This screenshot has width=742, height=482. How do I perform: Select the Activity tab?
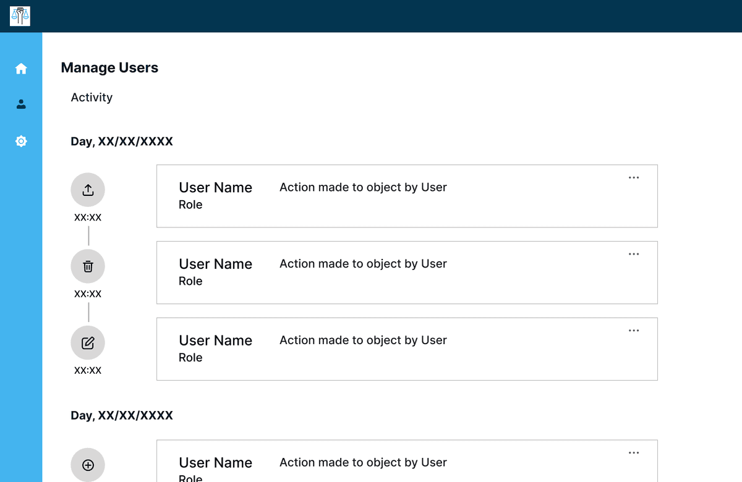click(92, 98)
